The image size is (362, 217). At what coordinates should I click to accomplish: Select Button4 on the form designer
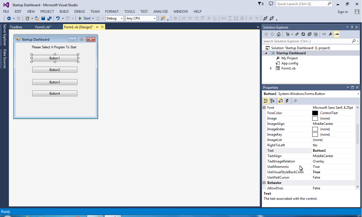[x=55, y=94]
